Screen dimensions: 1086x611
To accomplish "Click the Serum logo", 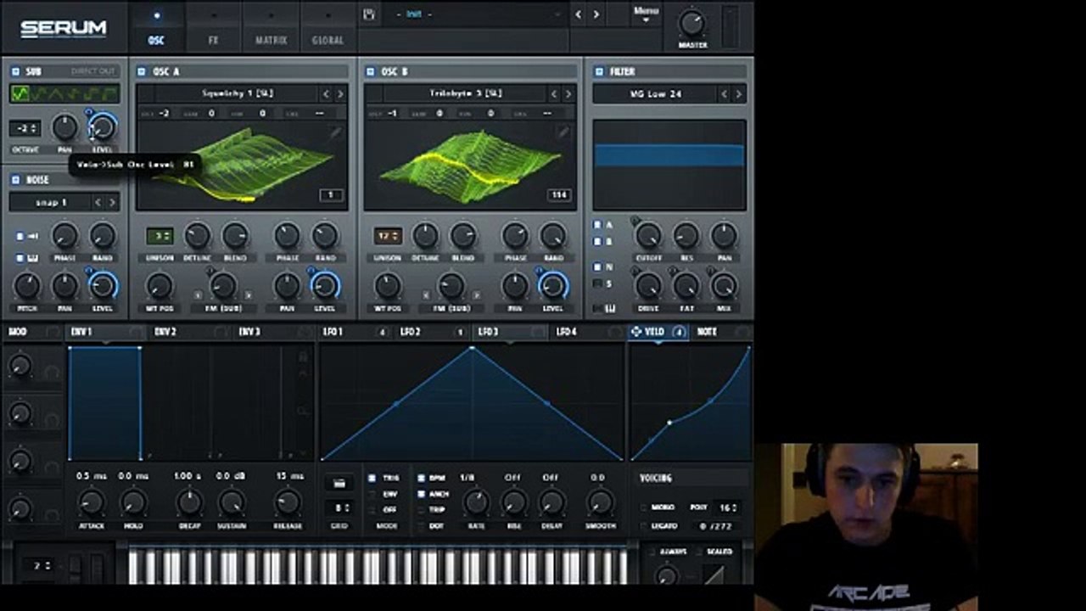I will click(64, 28).
